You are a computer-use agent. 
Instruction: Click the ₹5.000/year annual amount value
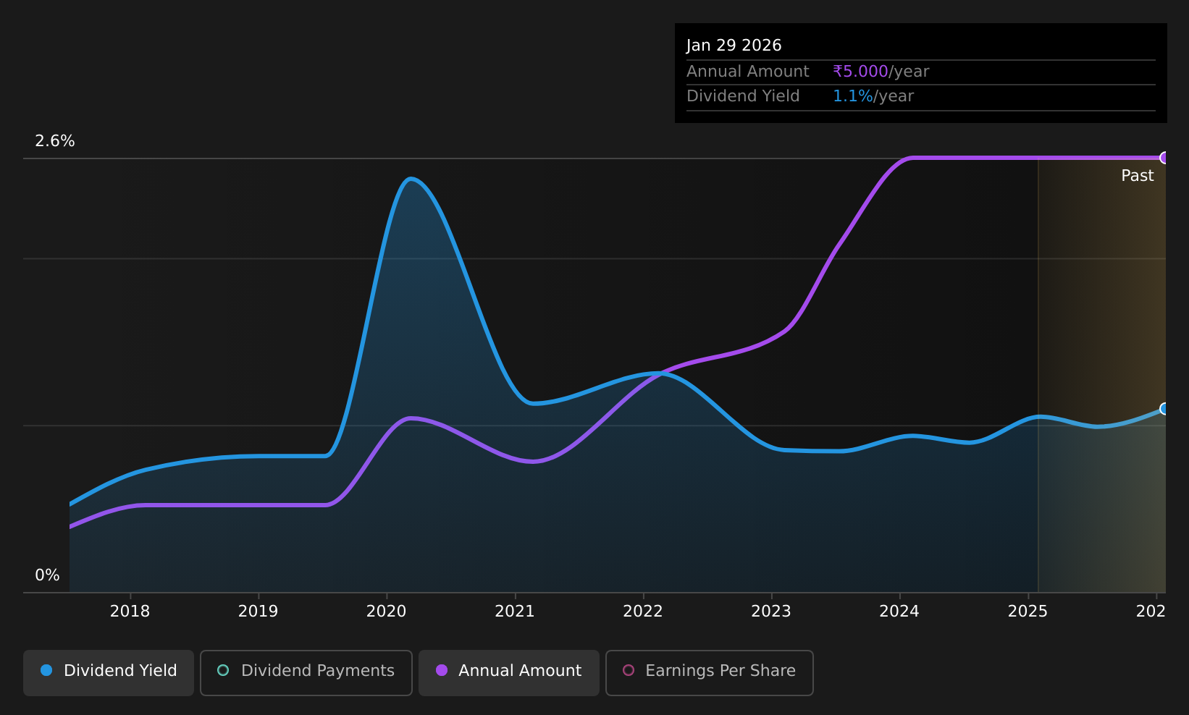(x=881, y=72)
